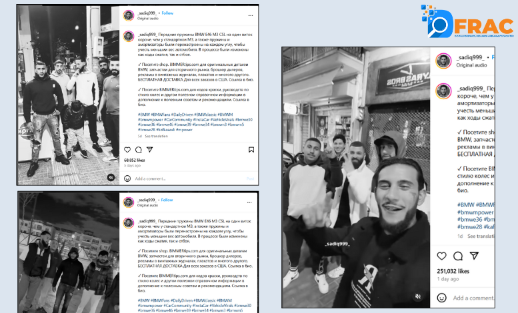Open _sadiq999_ profile picture in right post header

(x=443, y=61)
